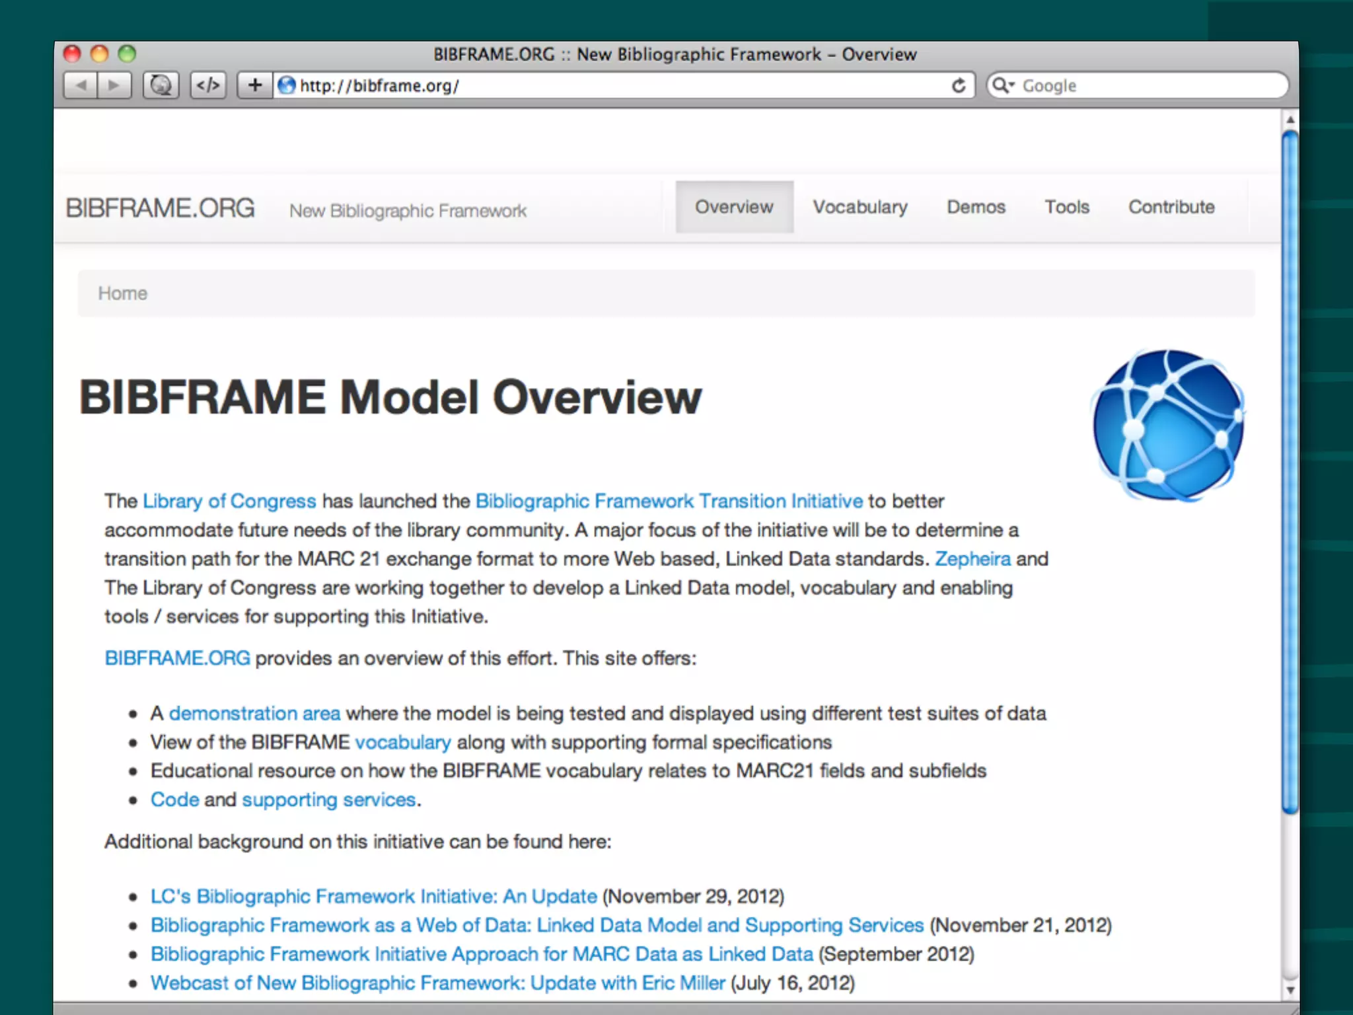This screenshot has width=1353, height=1015.
Task: Click the scrollbar down arrow
Action: (x=1290, y=990)
